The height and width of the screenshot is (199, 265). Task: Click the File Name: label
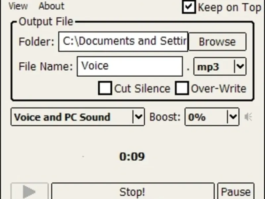[x=45, y=67]
